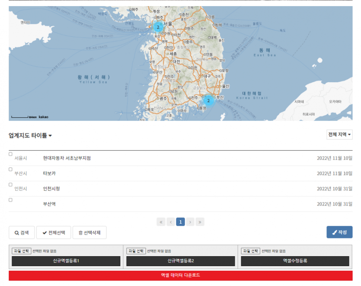Select page 1 in pagination
Image resolution: width=361 pixels, height=286 pixels.
tap(181, 222)
